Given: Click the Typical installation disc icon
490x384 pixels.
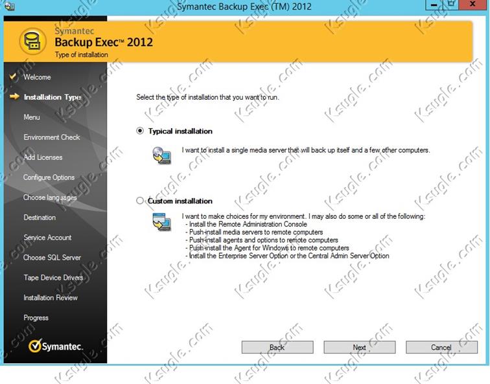Looking at the screenshot, I should (x=161, y=155).
